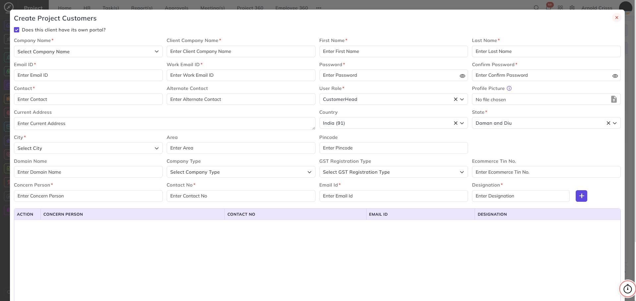The width and height of the screenshot is (636, 301).
Task: Click the Enter Email Id field
Action: tap(393, 196)
